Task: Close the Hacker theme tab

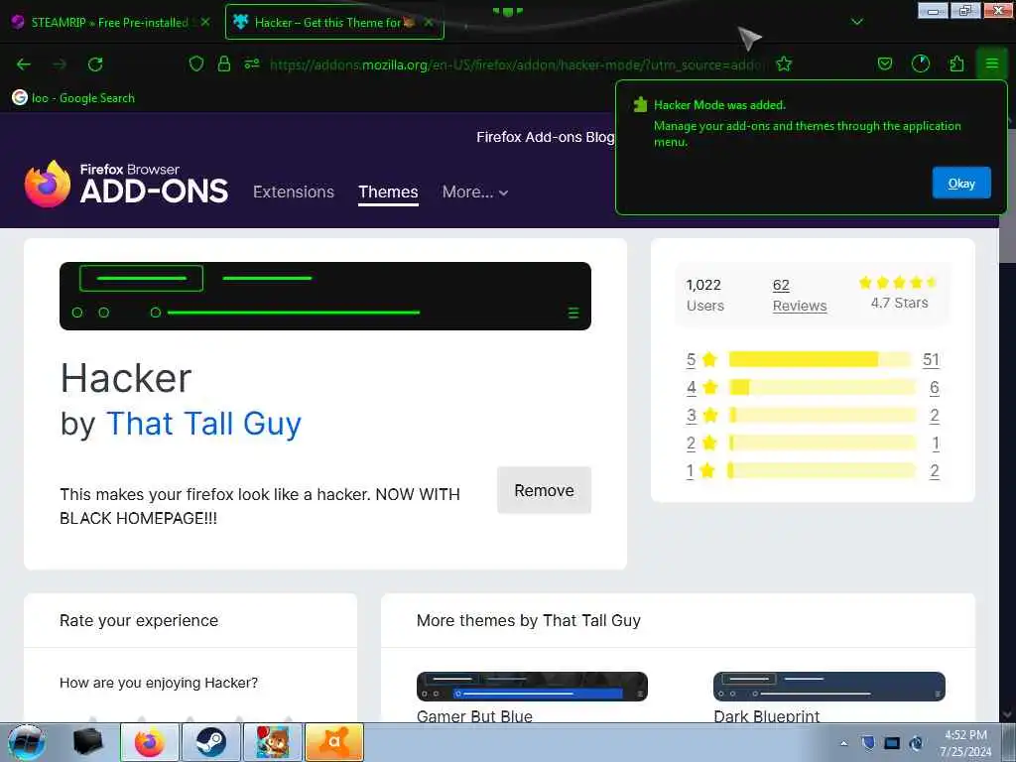Action: coord(429,22)
